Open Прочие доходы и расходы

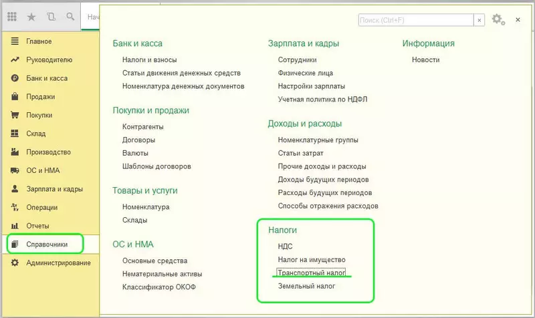point(322,166)
